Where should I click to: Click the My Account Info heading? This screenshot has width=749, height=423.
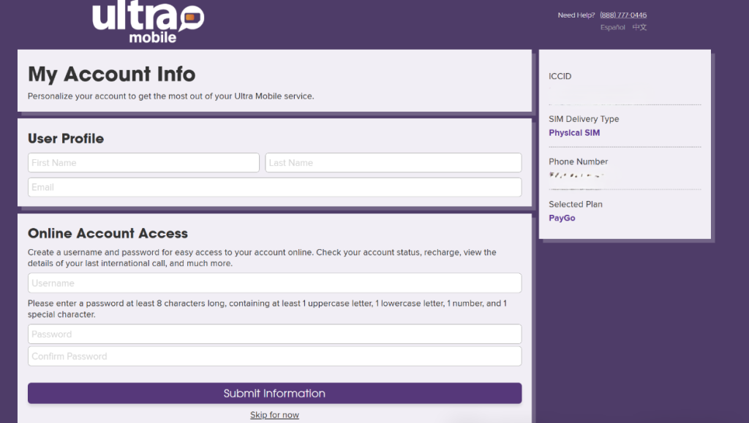click(112, 74)
